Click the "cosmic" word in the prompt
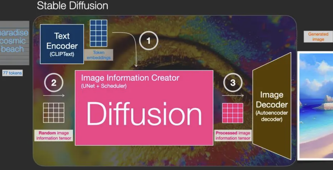This screenshot has width=333, height=170. [x=13, y=41]
